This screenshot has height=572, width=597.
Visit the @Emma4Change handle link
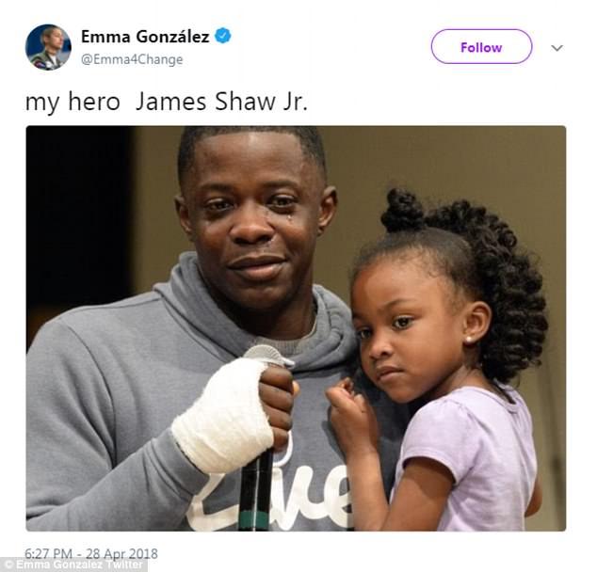click(x=132, y=59)
